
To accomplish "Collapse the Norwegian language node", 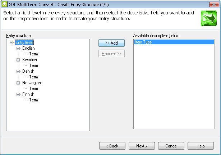I will [18, 83].
